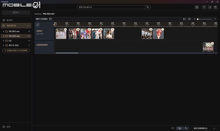The width and height of the screenshot is (220, 131).
Task: Click the timeline start playhead marker
Action: pyautogui.click(x=54, y=25)
